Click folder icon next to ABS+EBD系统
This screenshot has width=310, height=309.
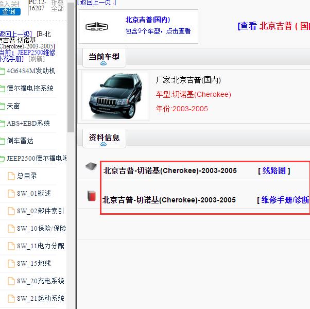(x=3, y=124)
